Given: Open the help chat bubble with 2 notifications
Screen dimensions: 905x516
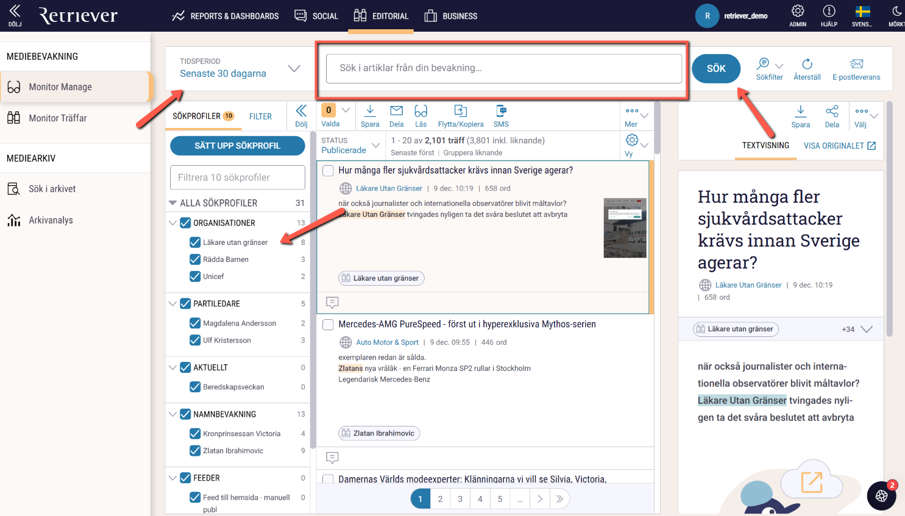Looking at the screenshot, I should click(x=881, y=495).
